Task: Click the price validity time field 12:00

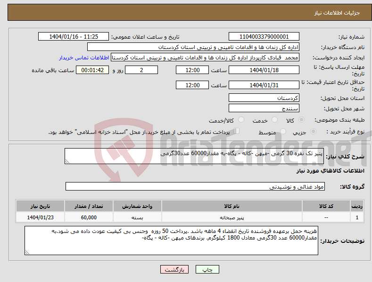Action: [192, 85]
